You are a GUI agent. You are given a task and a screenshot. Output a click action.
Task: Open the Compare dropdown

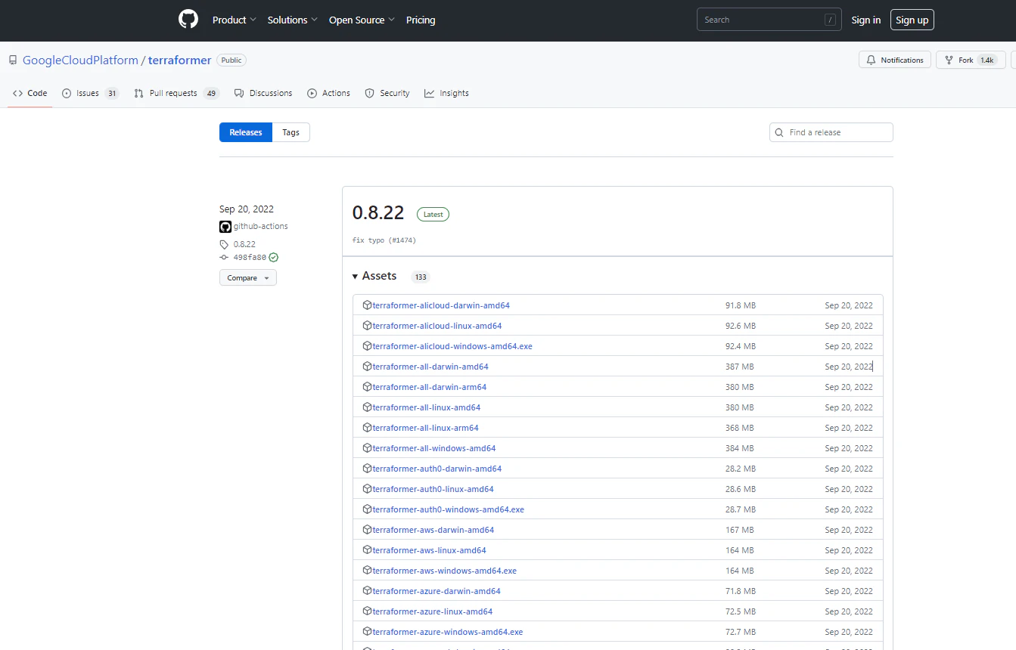click(x=248, y=278)
